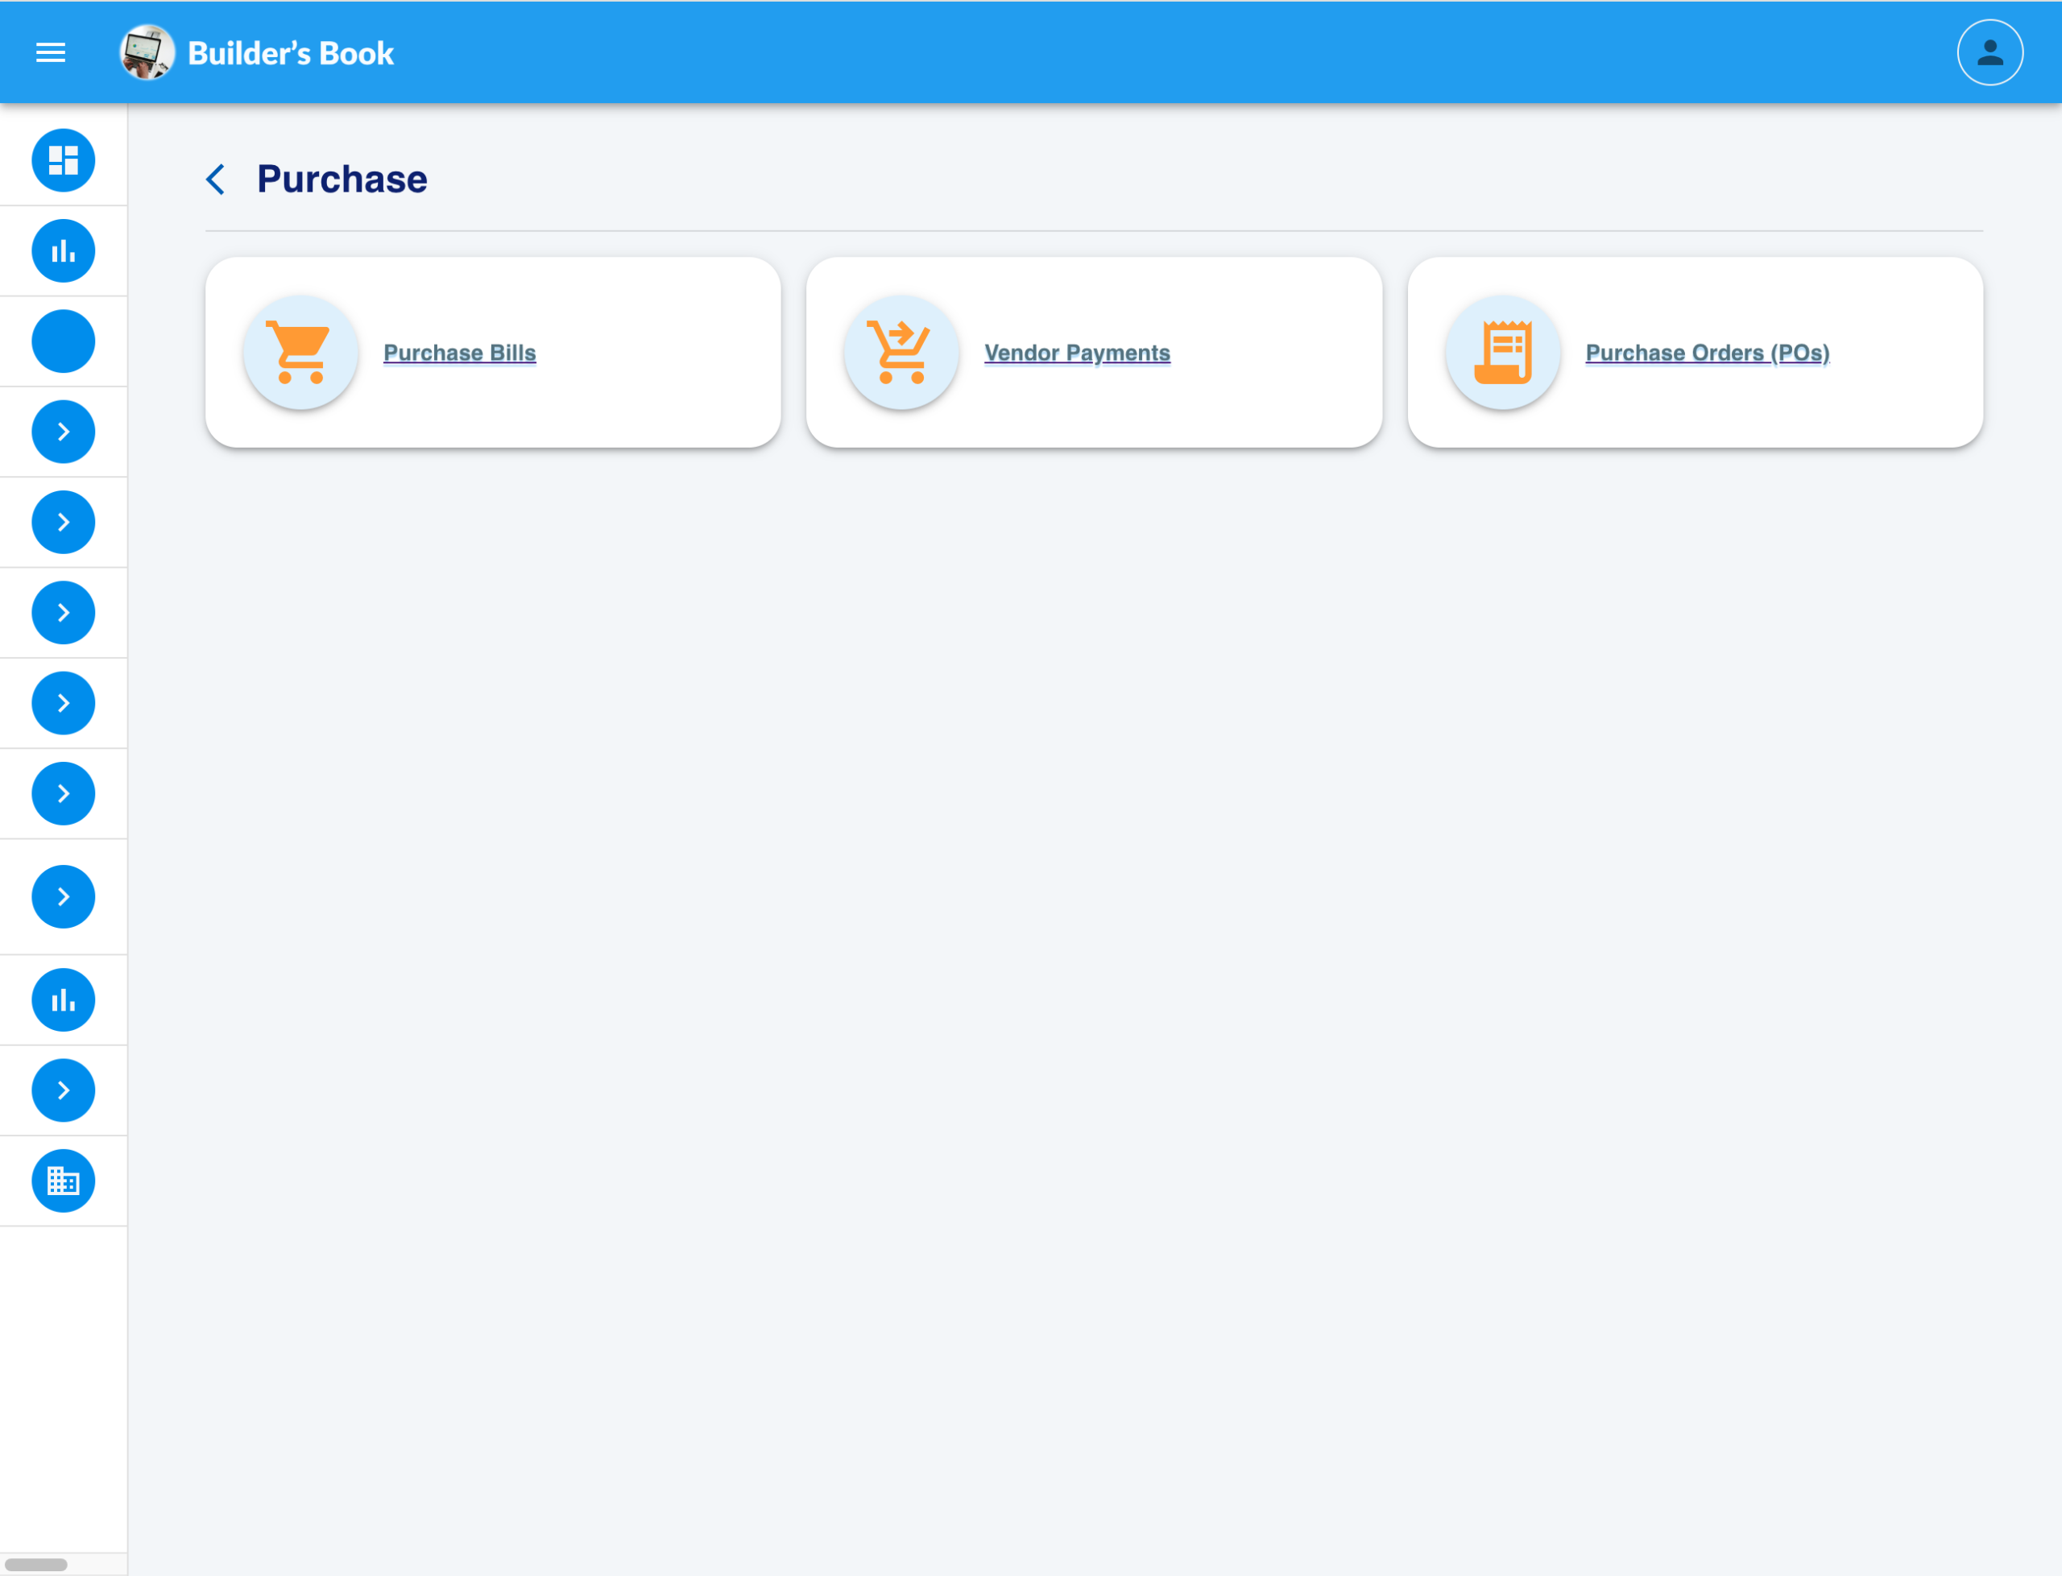The width and height of the screenshot is (2062, 1576).
Task: Click the top bar chart sidebar icon
Action: tap(63, 250)
